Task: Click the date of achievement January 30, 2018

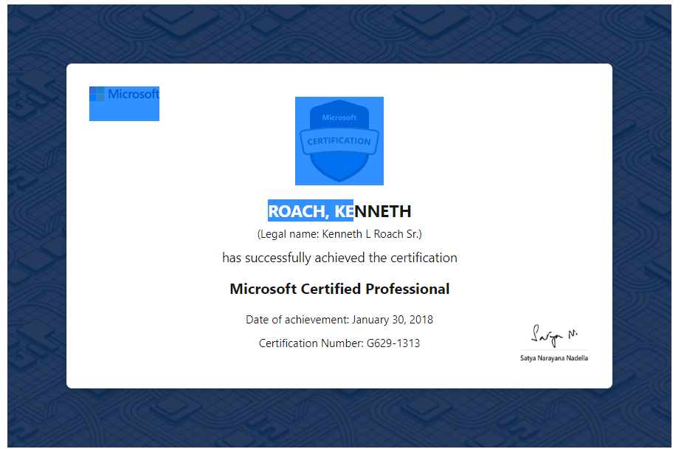Action: pos(339,320)
